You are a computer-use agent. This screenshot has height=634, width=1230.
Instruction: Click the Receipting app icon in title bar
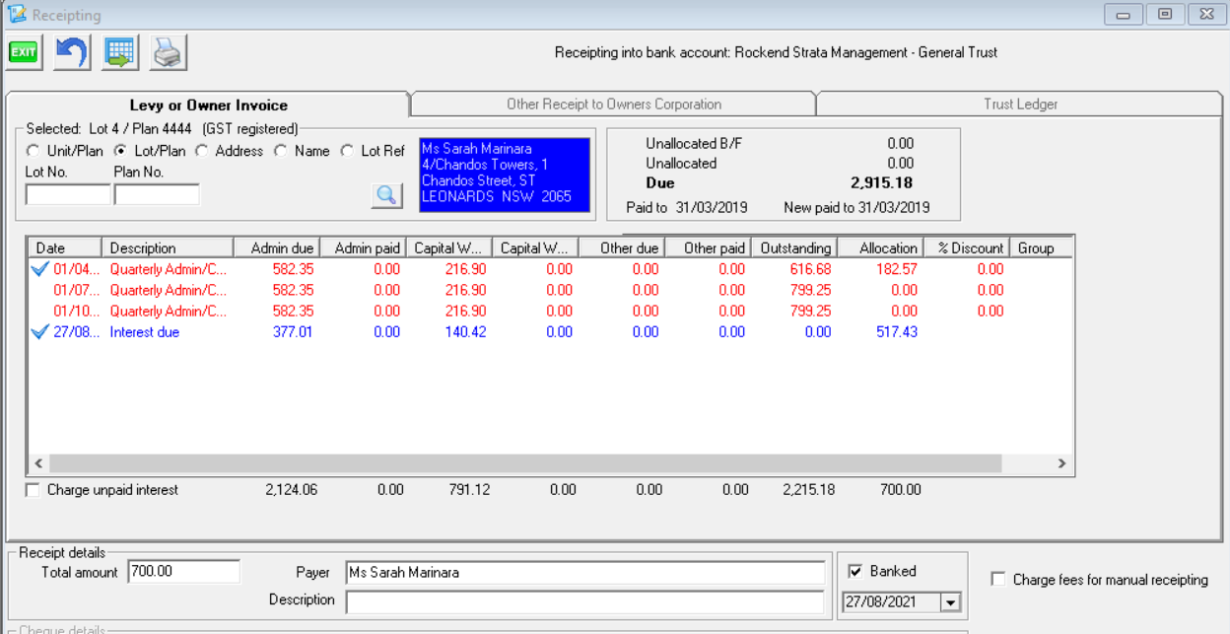17,16
